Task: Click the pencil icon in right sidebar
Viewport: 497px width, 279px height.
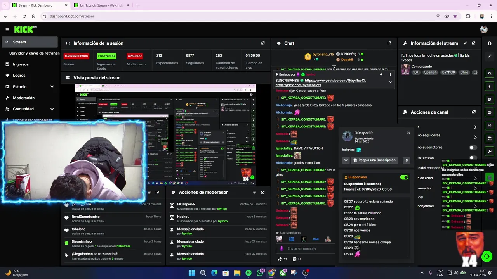Action: [x=490, y=57]
